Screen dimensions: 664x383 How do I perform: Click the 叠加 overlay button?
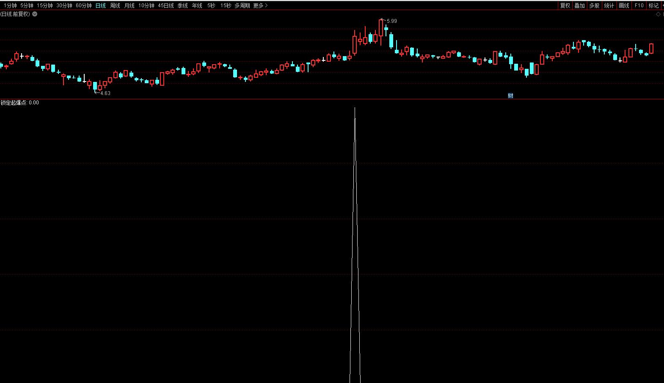tap(579, 5)
